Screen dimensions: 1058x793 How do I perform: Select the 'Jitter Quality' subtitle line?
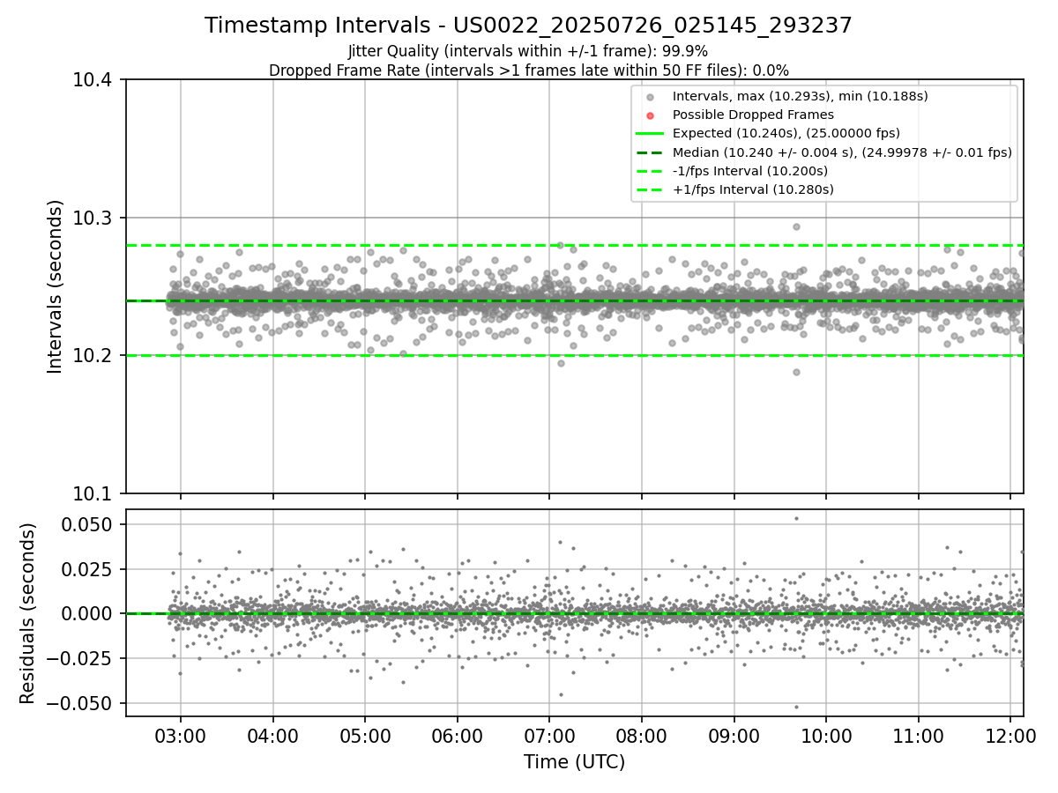[x=528, y=51]
